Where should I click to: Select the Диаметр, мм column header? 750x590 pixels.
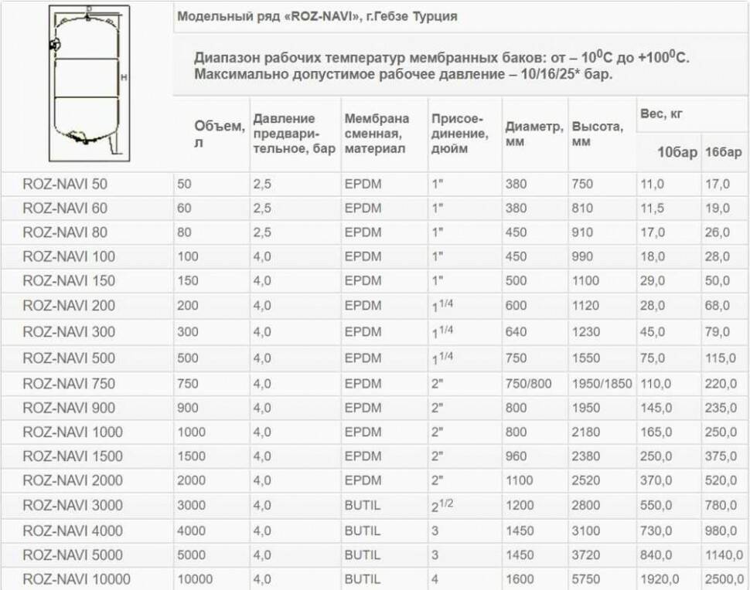click(534, 134)
